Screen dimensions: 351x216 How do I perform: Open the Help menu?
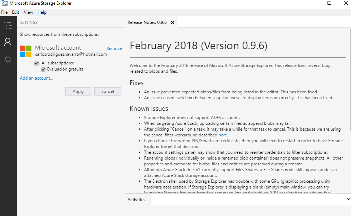pyautogui.click(x=42, y=12)
